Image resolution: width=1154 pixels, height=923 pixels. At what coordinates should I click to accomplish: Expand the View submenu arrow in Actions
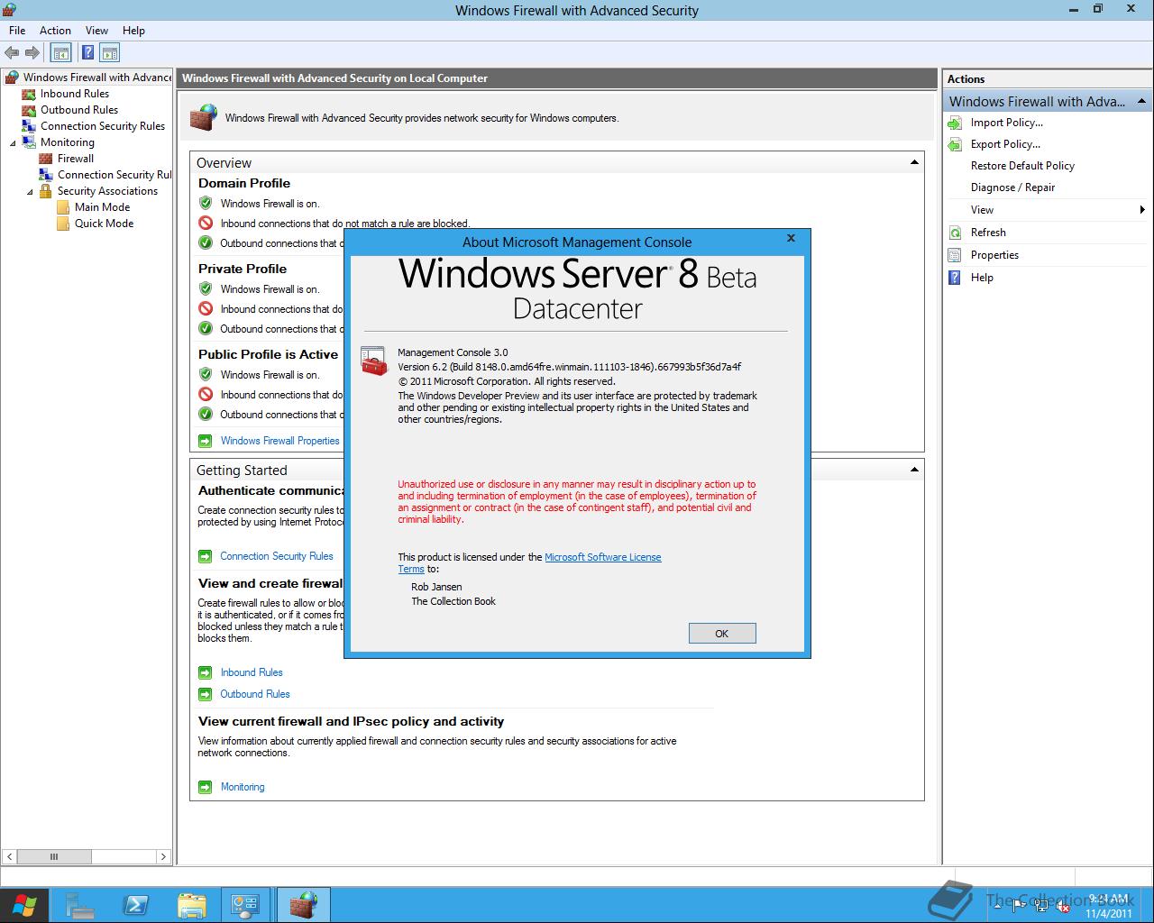[1142, 210]
